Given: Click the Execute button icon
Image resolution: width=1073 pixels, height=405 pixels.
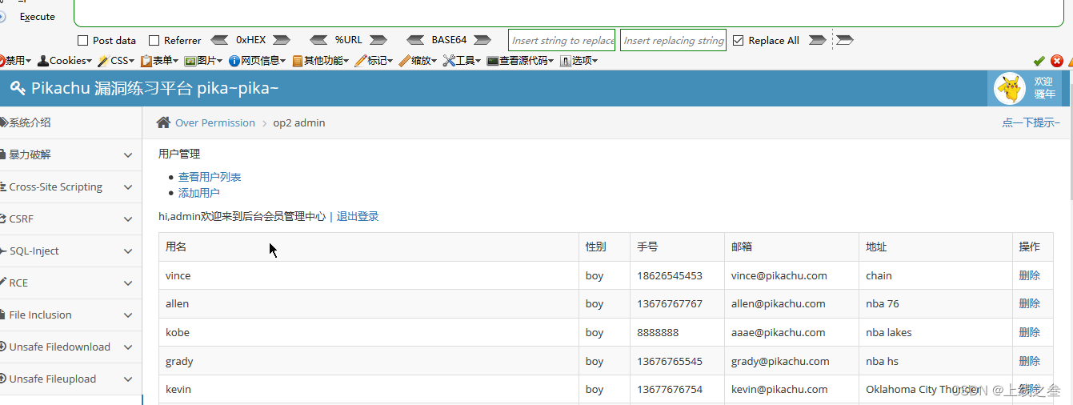Looking at the screenshot, I should tap(2, 16).
